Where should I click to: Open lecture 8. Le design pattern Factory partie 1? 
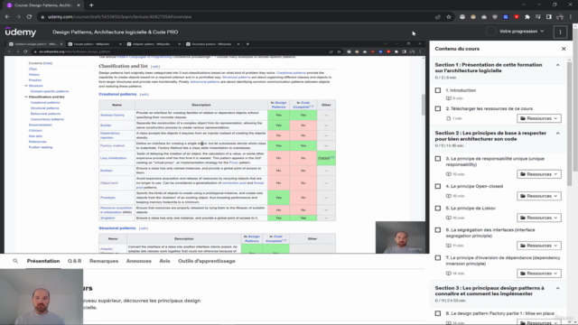point(499,313)
